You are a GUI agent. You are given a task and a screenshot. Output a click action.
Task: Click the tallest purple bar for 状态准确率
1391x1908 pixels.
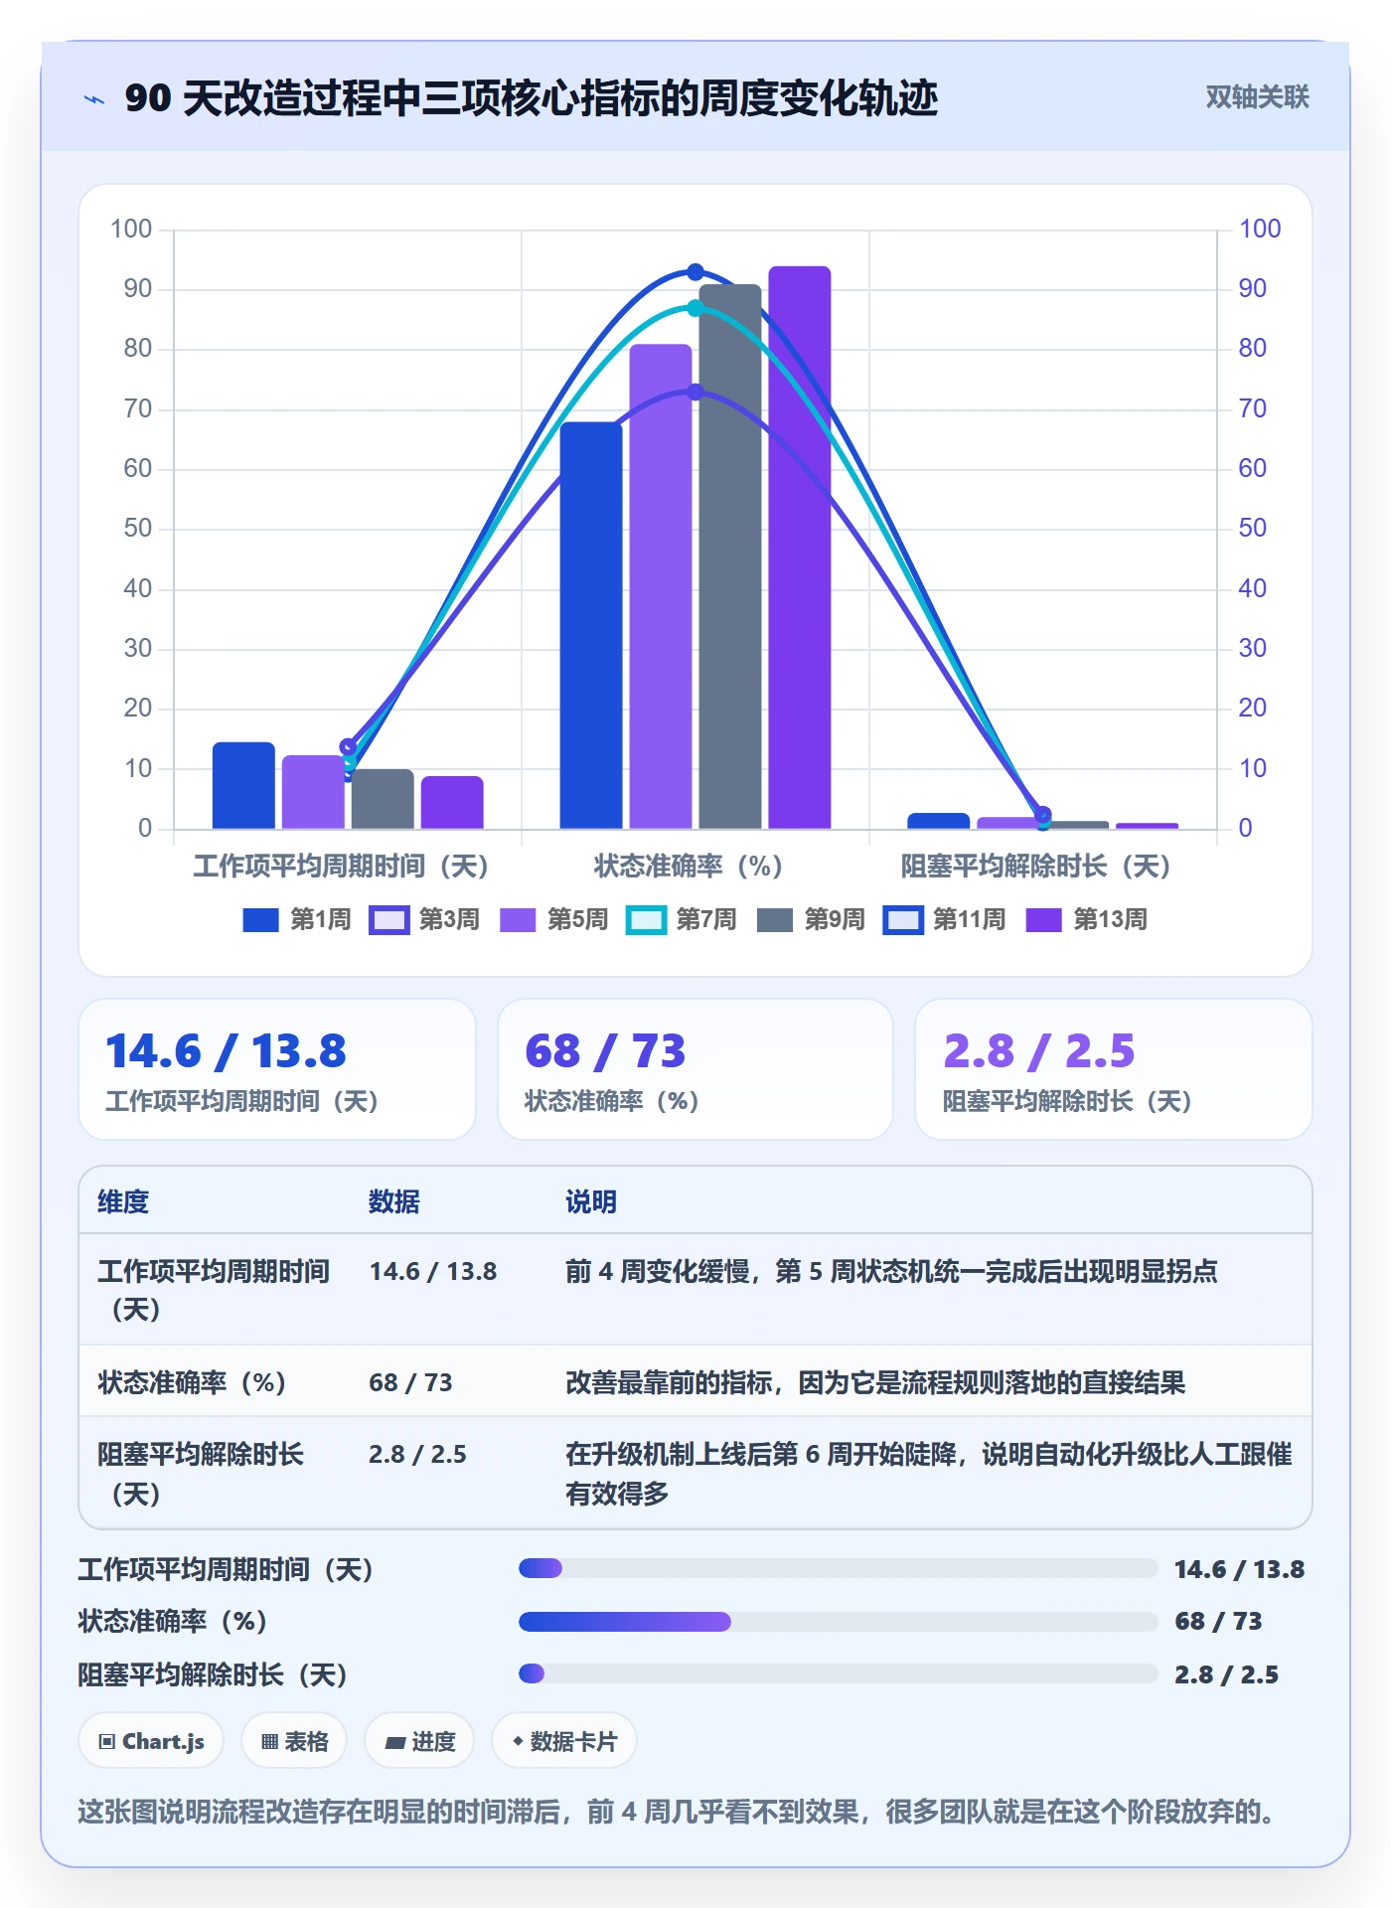800,548
